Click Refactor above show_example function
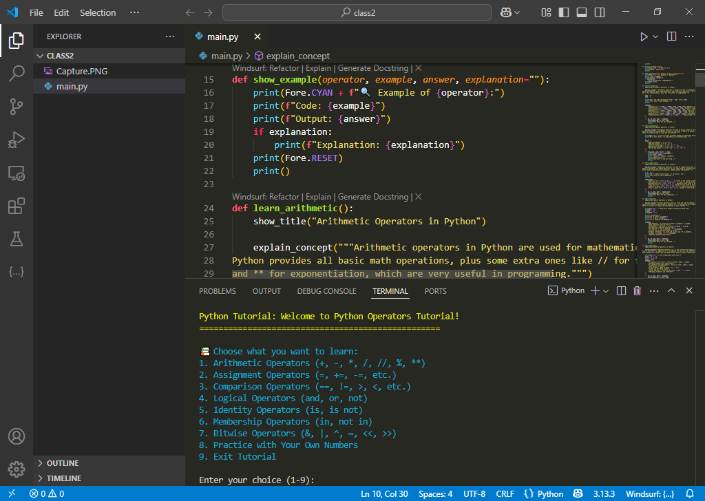 pyautogui.click(x=284, y=68)
